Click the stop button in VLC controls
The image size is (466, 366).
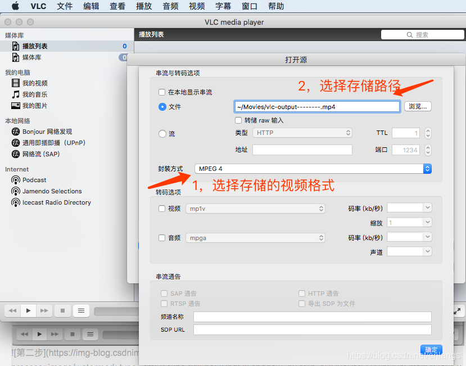[x=62, y=311]
